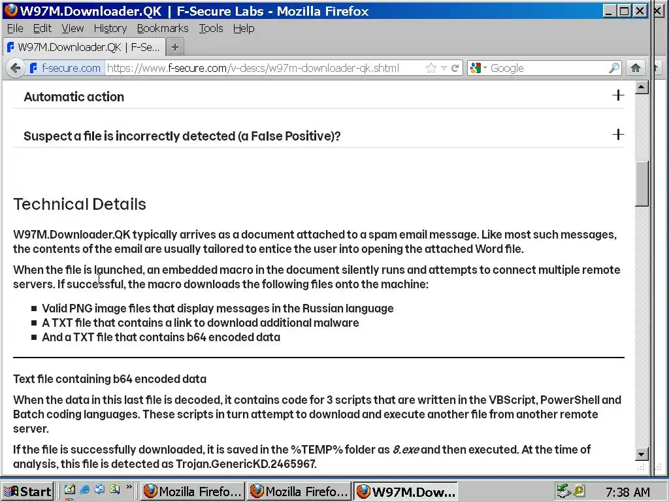This screenshot has height=502, width=669.
Task: Click the network tray icon
Action: point(564,491)
